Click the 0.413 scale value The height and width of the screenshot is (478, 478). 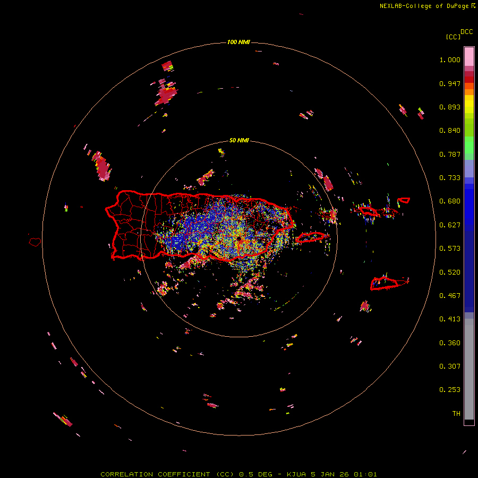pyautogui.click(x=450, y=319)
